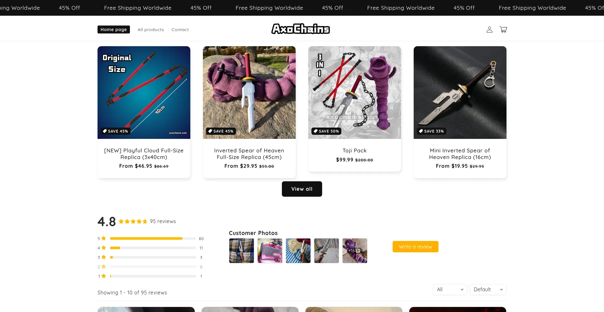604x312 pixels.
Task: Click the 5 star rating row star
Action: click(x=103, y=238)
